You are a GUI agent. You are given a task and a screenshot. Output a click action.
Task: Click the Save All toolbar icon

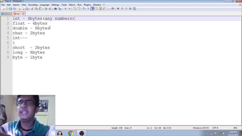click(x=15, y=9)
